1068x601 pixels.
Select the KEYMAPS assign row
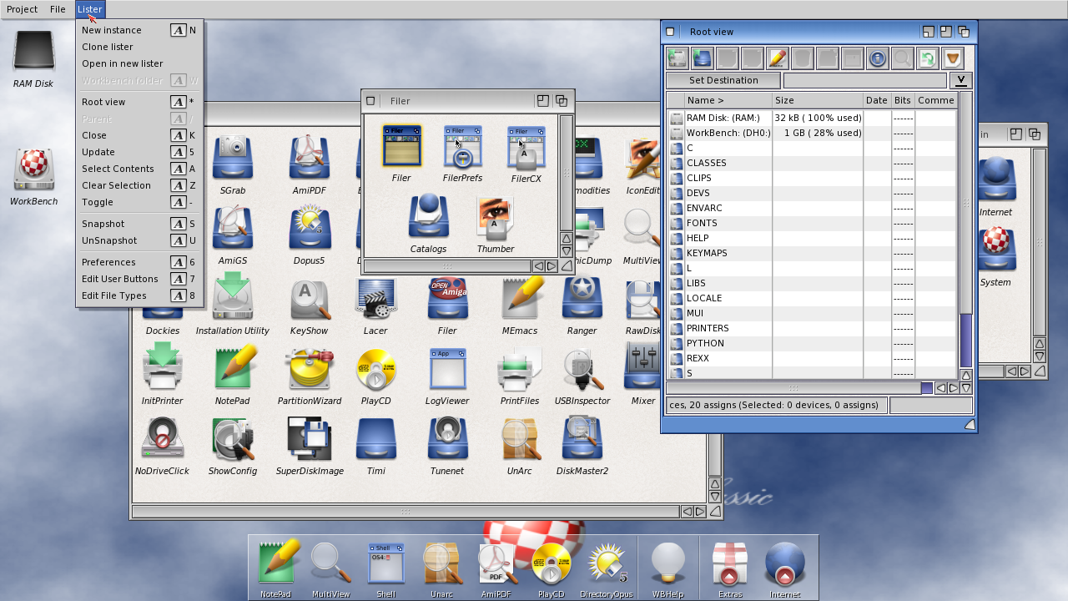pos(812,253)
